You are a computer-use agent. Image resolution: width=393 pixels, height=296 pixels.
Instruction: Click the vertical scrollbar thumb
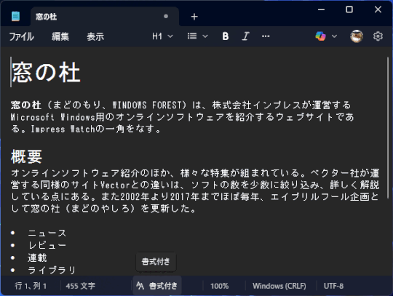coord(388,128)
